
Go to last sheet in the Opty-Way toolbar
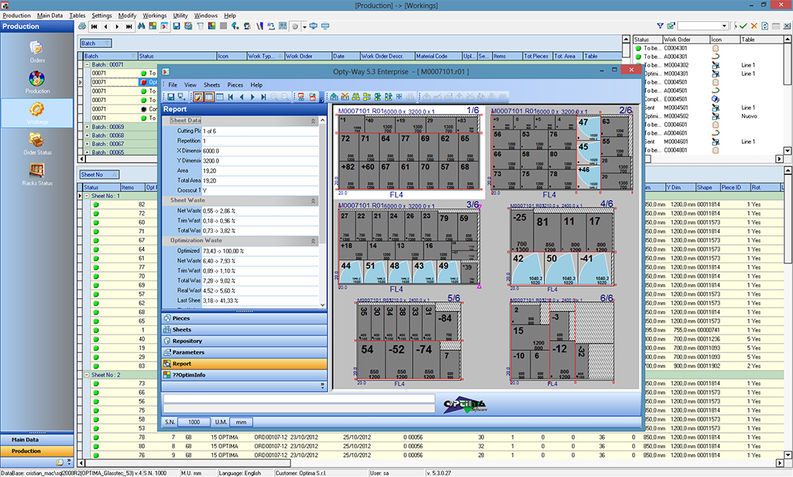tap(263, 97)
